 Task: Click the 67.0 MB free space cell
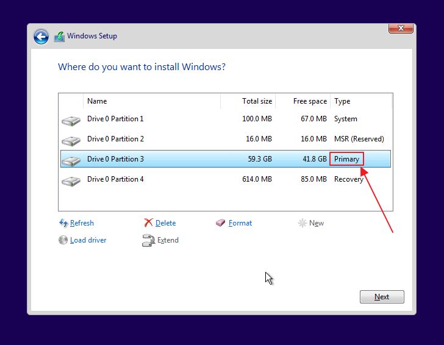(313, 119)
